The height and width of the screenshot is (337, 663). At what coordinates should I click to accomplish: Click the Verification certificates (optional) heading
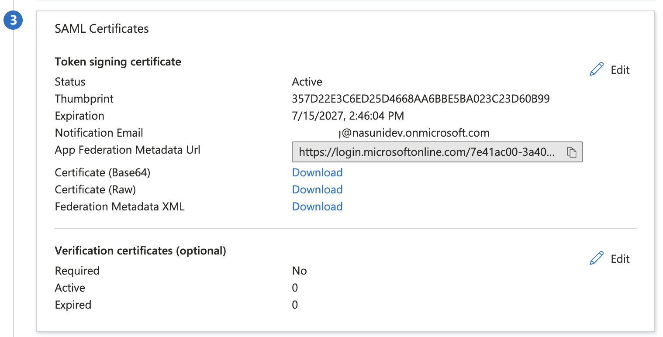(140, 251)
